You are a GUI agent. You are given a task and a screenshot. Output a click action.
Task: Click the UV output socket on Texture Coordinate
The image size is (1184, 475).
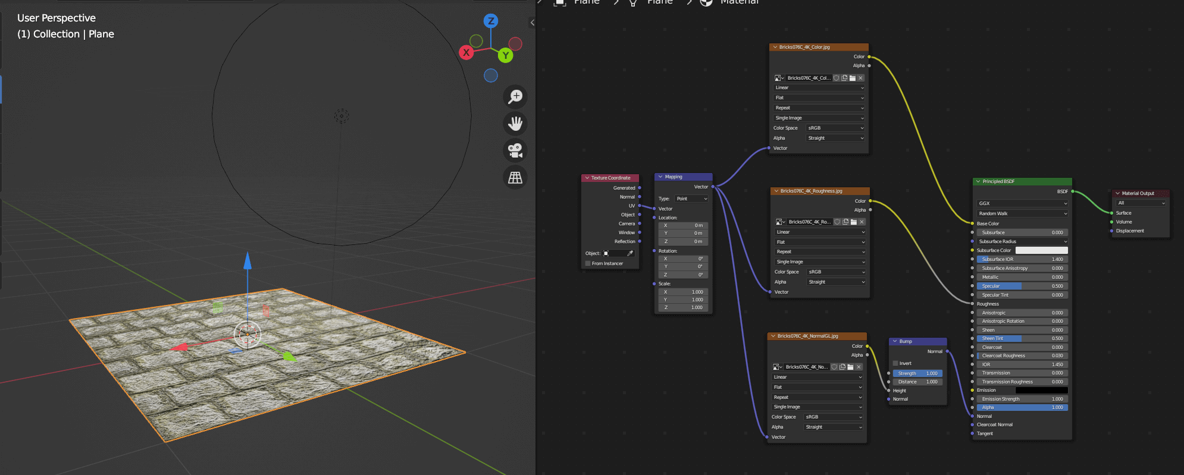[640, 206]
